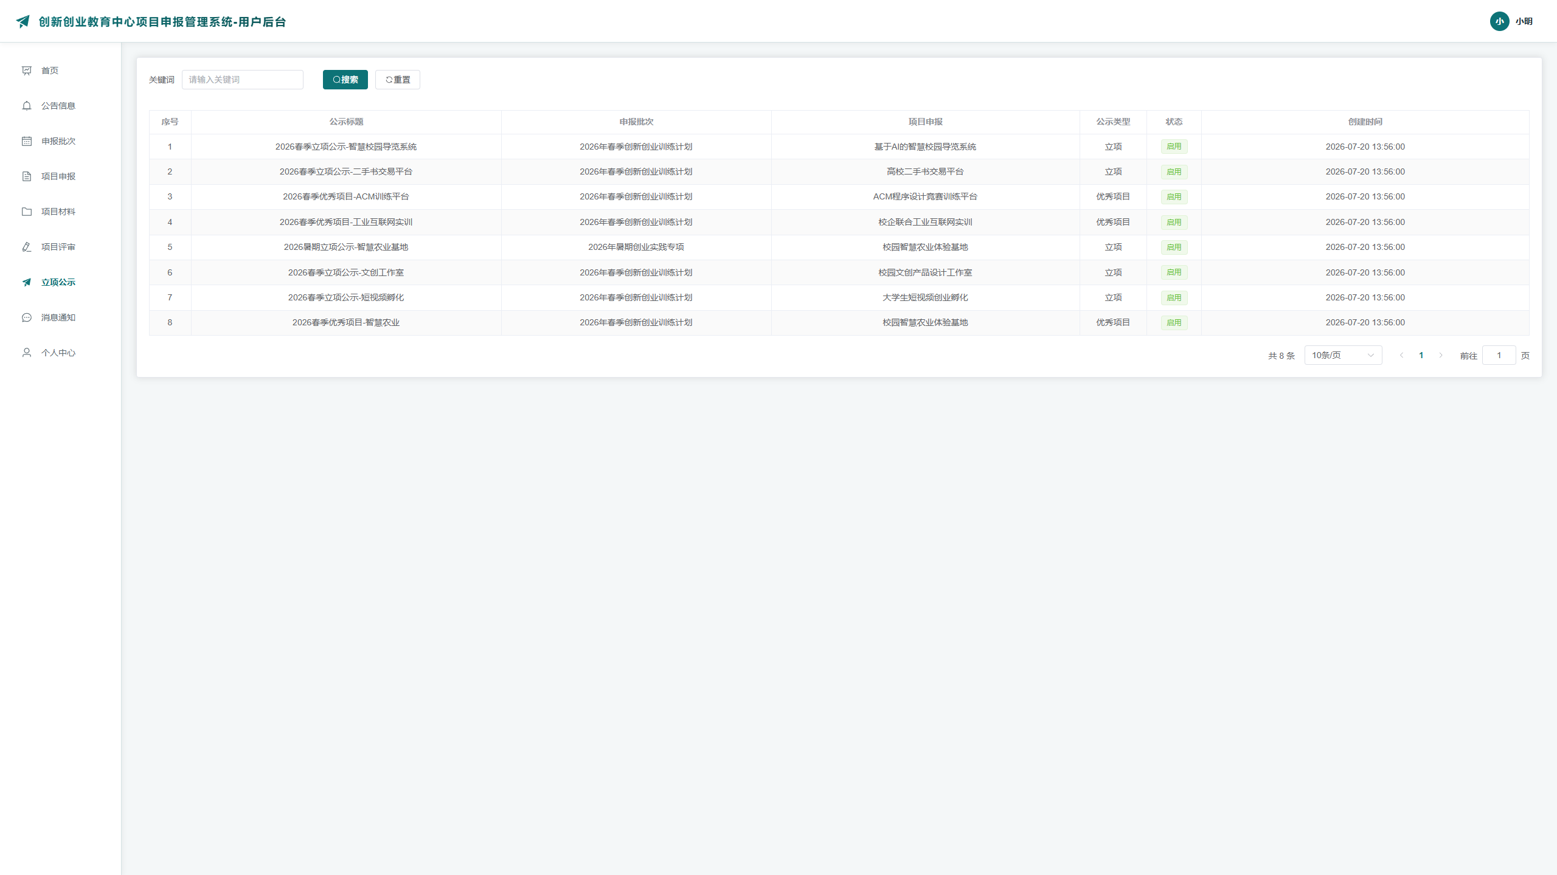Click the 小明 username in header
Screen dimensions: 1557x875
pos(1524,21)
